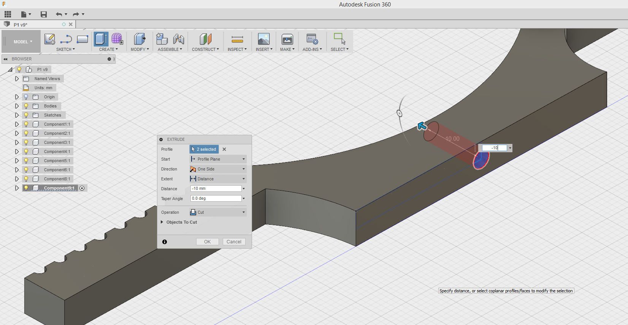
Task: Click OK in Extrude dialog
Action: [x=207, y=242]
